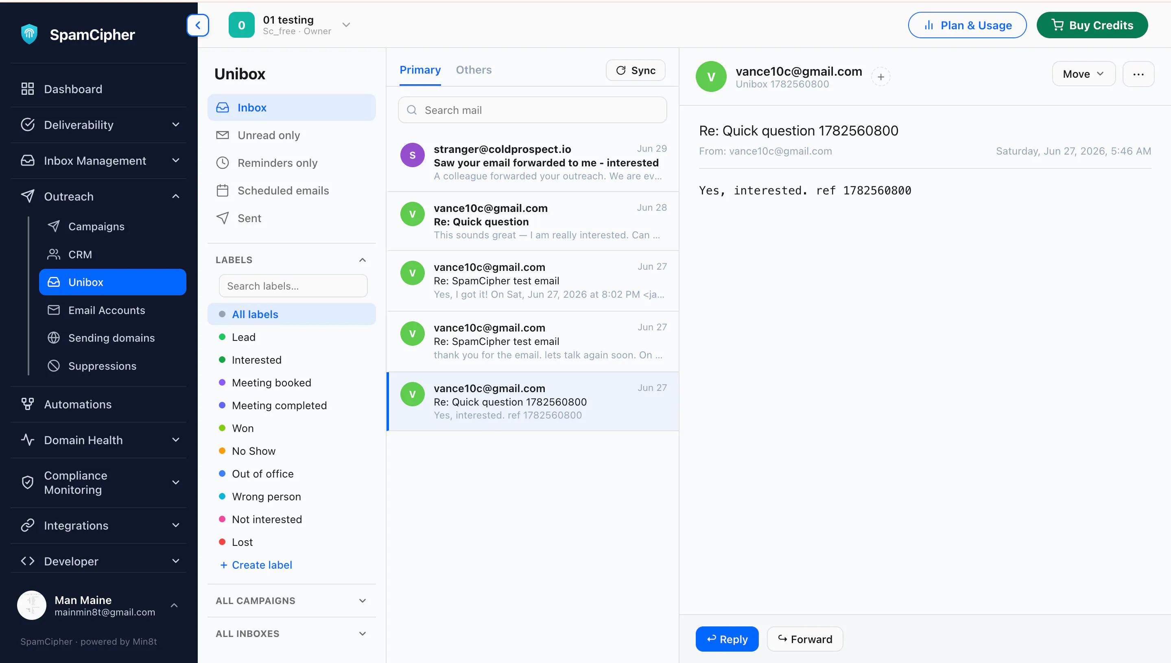
Task: Expand the Inbox Management section
Action: (98, 161)
